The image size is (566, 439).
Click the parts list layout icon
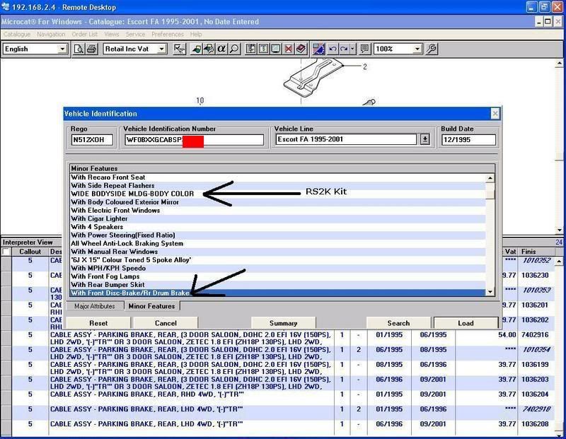click(x=251, y=49)
